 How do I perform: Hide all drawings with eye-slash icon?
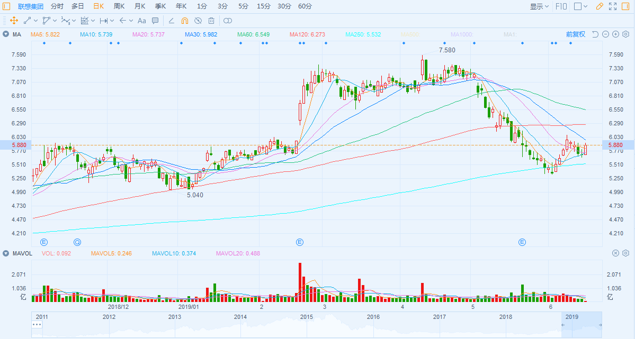(198, 21)
